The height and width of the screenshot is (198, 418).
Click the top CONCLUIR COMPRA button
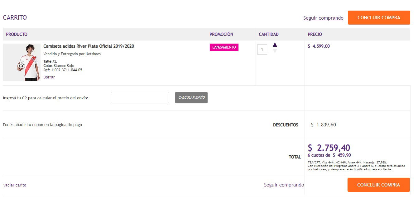click(379, 18)
